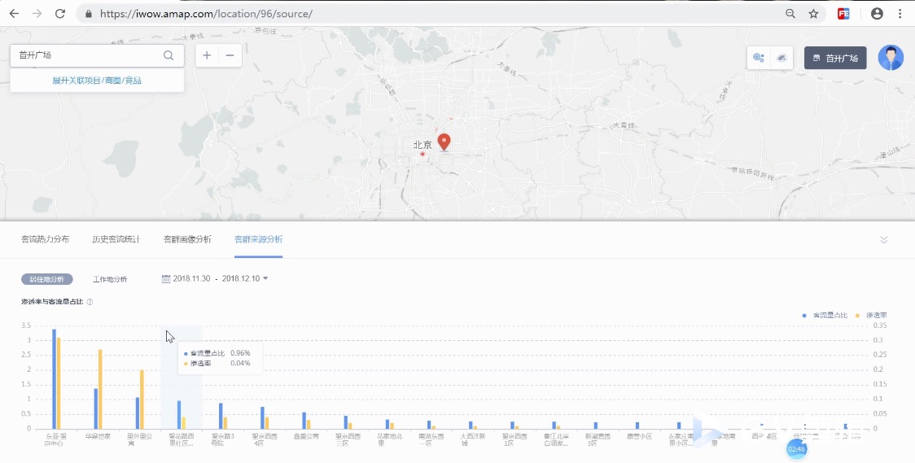Open the browser zoom magnifier icon
The image size is (915, 463).
point(790,13)
